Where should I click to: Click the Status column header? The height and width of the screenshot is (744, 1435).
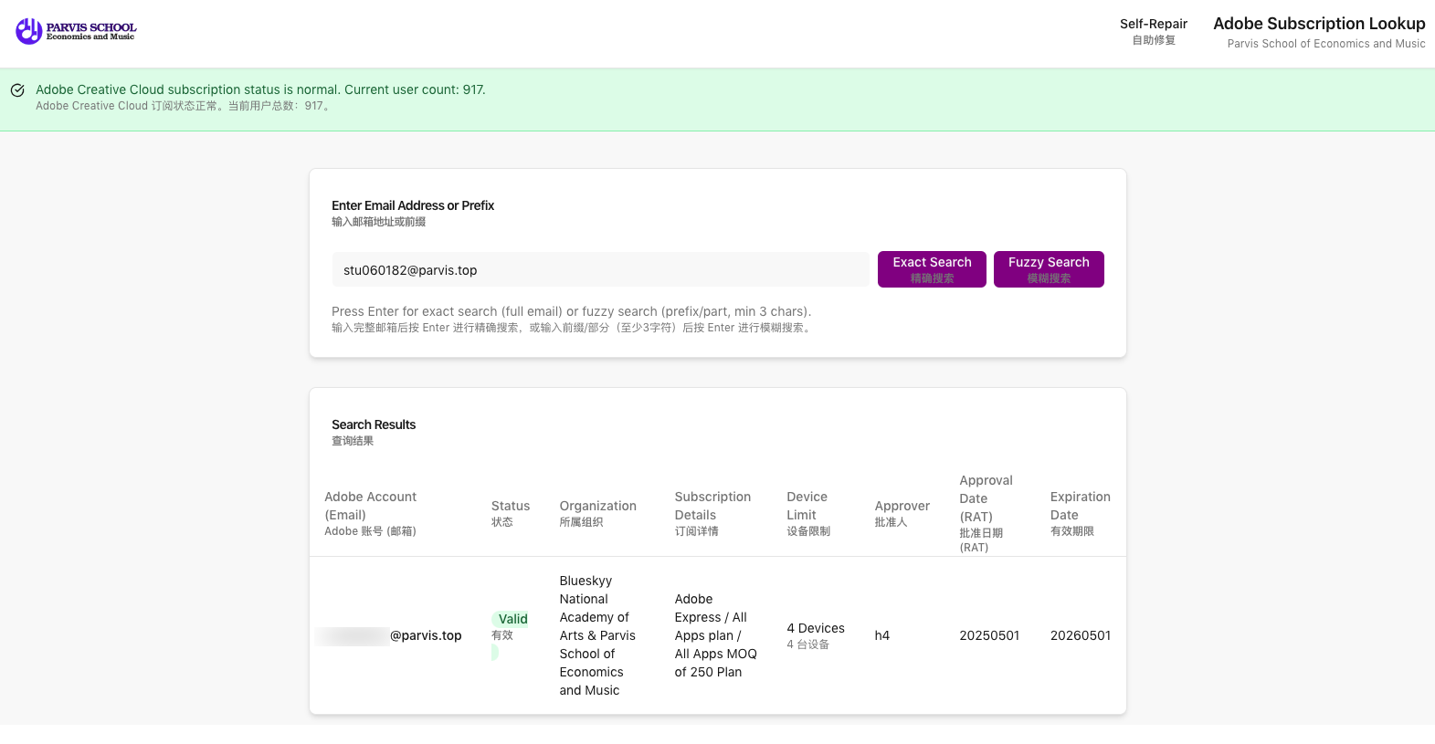click(x=511, y=513)
